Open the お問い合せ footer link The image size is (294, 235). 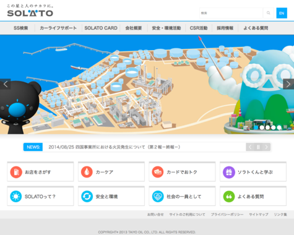[x=155, y=215]
